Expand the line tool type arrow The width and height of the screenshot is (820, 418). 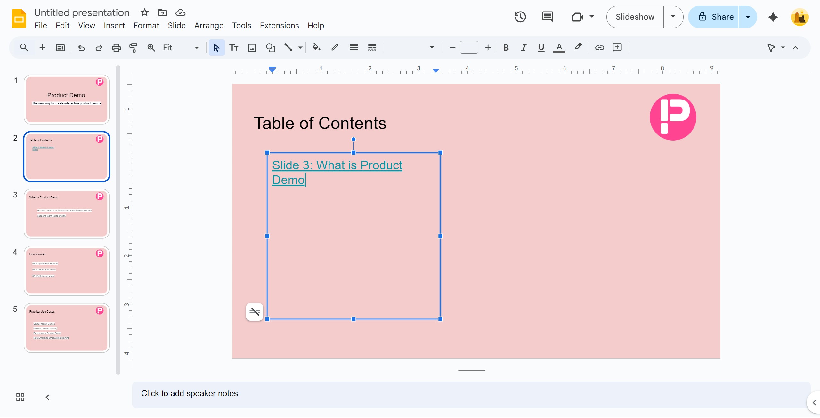click(300, 48)
